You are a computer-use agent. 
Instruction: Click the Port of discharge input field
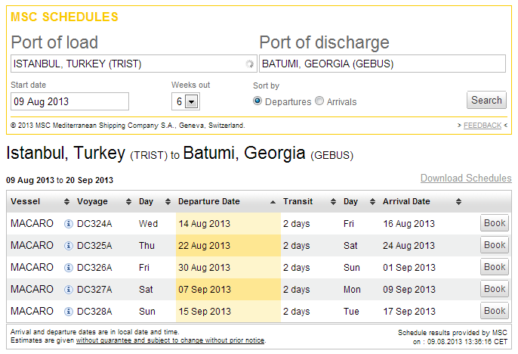pyautogui.click(x=382, y=64)
